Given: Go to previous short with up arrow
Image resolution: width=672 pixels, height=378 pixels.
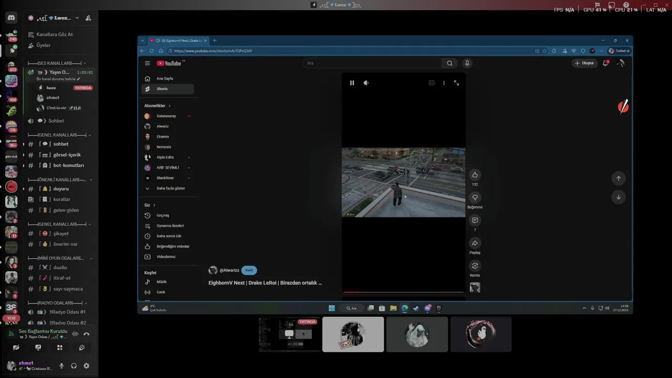Looking at the screenshot, I should [618, 178].
